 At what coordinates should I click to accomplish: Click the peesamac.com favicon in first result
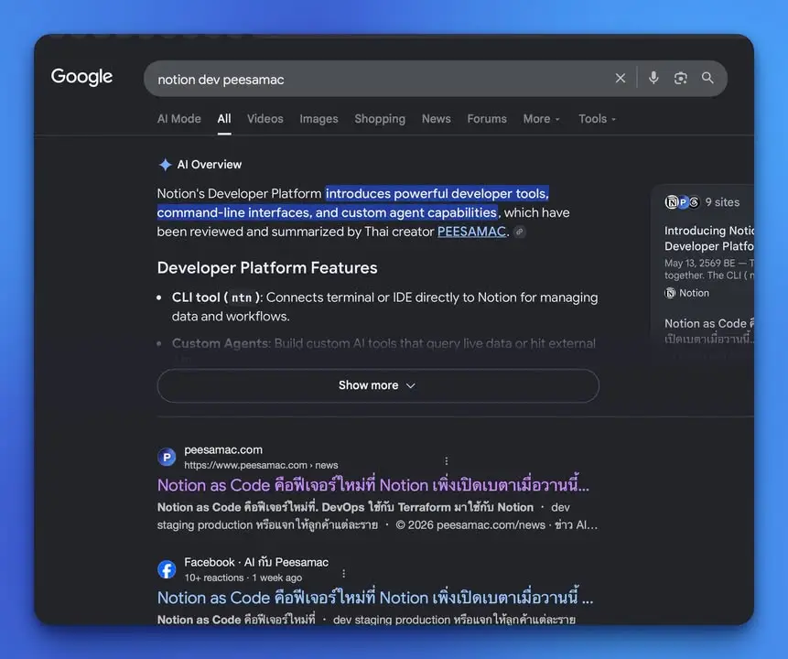point(167,457)
